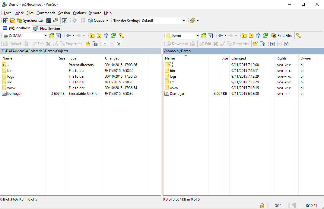Viewport: 324px width, 209px height.
Task: Open the Files menu
Action: (x=30, y=13)
